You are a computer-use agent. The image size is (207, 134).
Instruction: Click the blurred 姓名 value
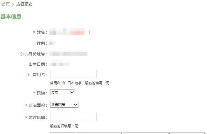pos(68,32)
